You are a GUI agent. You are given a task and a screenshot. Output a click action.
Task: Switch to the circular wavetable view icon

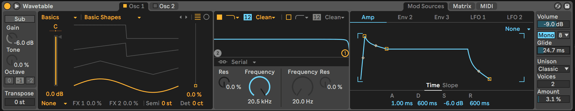tap(206, 17)
